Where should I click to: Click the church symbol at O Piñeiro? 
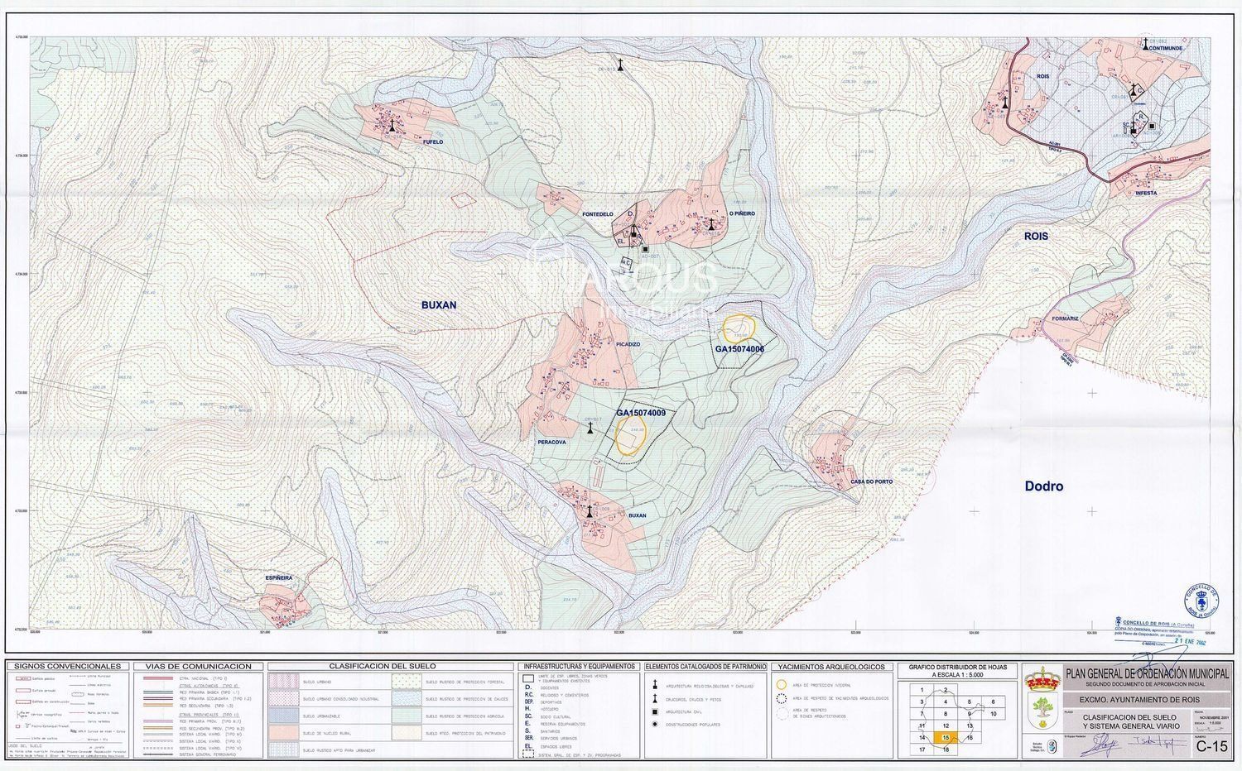pos(710,223)
